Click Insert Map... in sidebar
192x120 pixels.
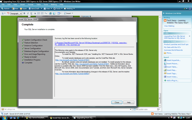click(170, 70)
